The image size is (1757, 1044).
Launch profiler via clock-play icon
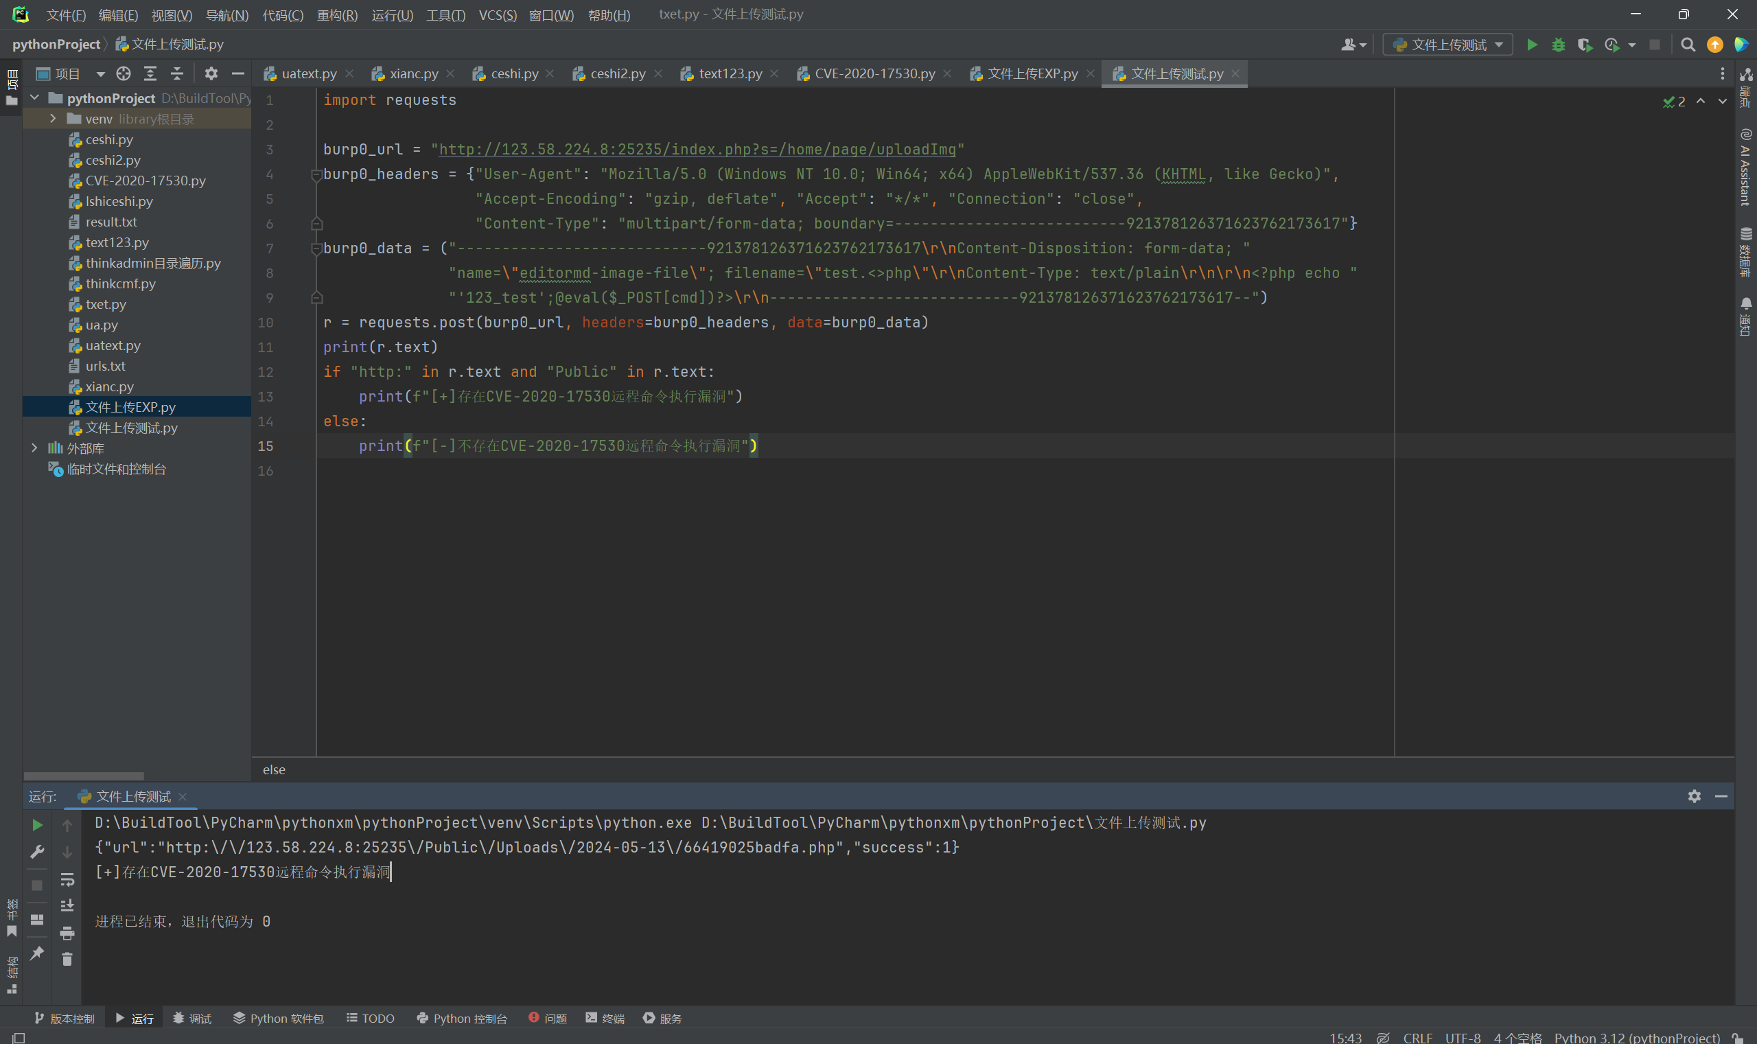pos(1611,45)
